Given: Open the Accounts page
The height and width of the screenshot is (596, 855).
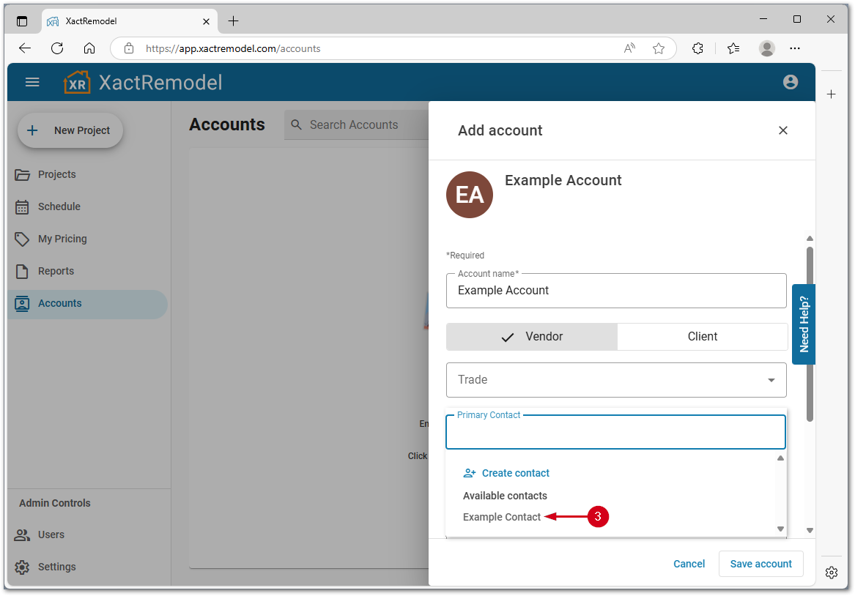Looking at the screenshot, I should click(87, 304).
